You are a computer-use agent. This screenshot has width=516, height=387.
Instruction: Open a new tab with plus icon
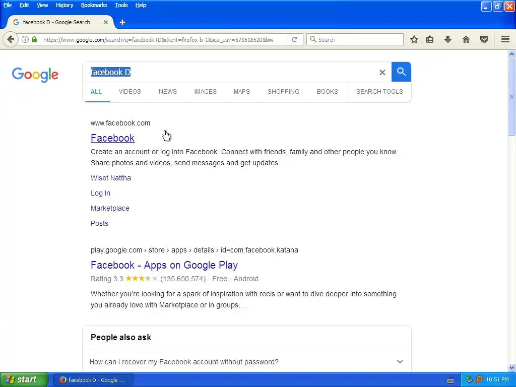pos(122,22)
